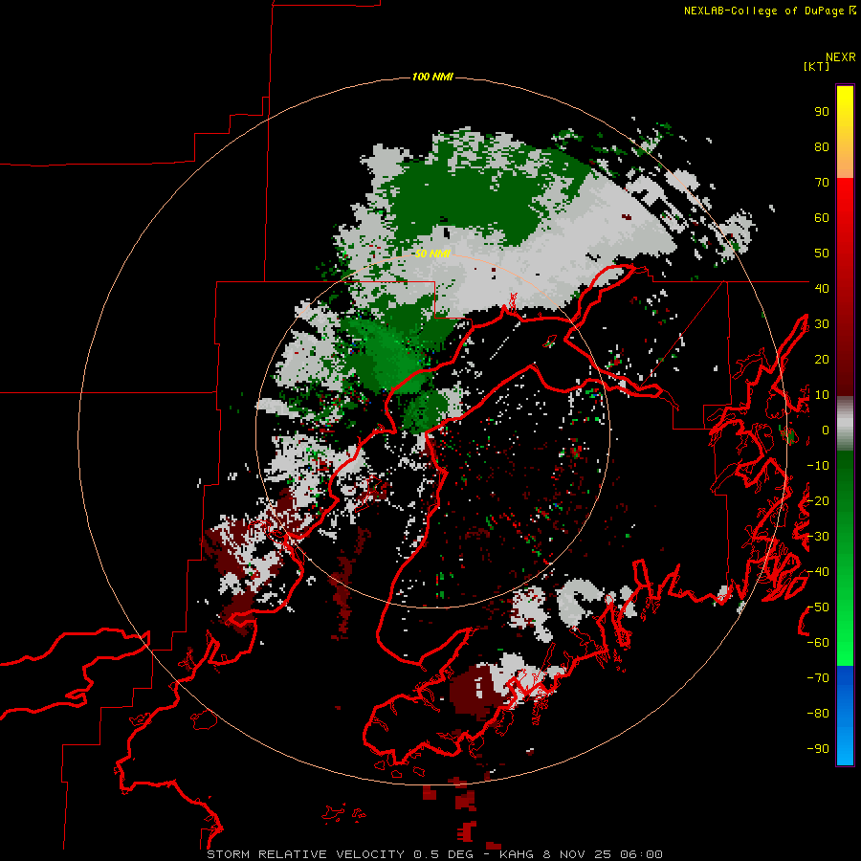Click the 30 value on the color scale
Image resolution: width=861 pixels, height=861 pixels.
tap(822, 324)
